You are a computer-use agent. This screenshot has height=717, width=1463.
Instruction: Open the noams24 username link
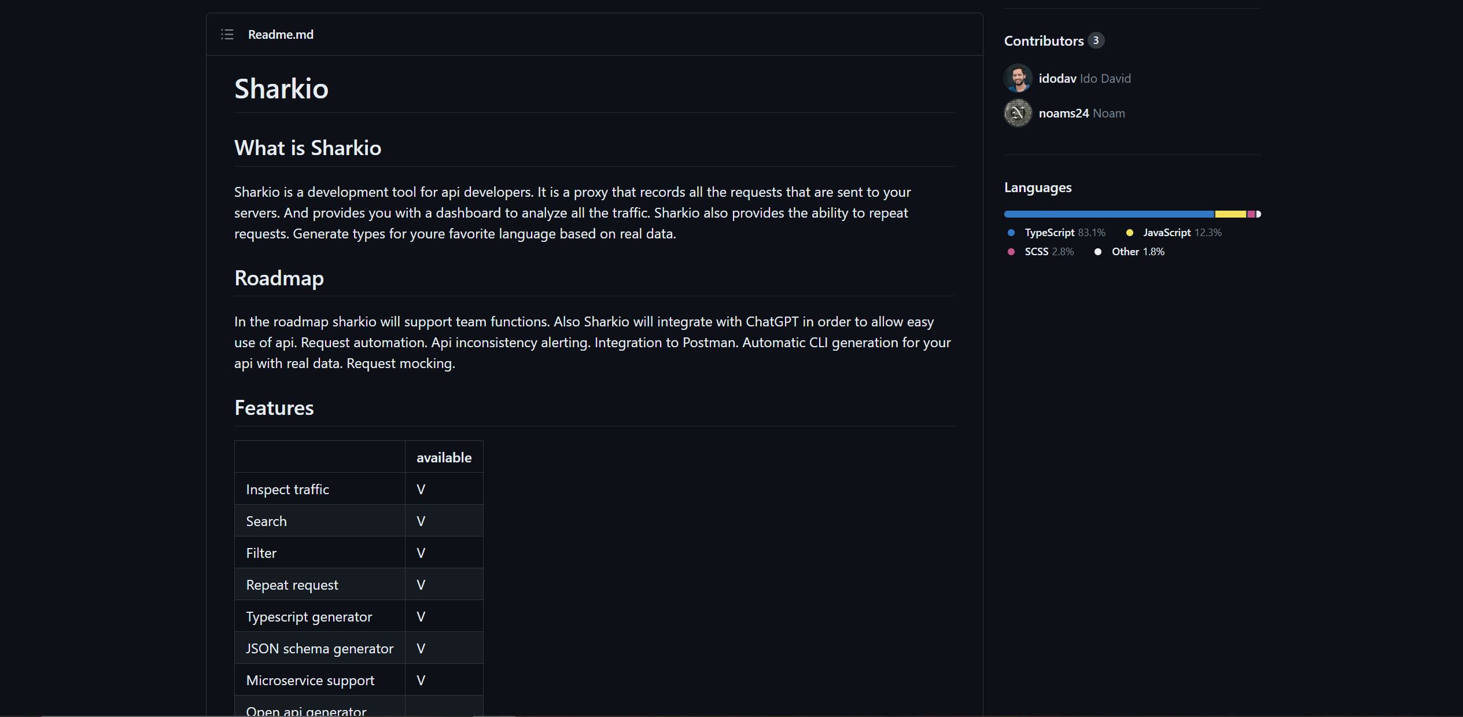click(x=1063, y=113)
